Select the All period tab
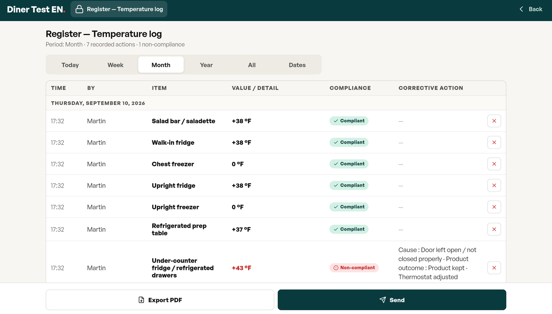 tap(252, 65)
